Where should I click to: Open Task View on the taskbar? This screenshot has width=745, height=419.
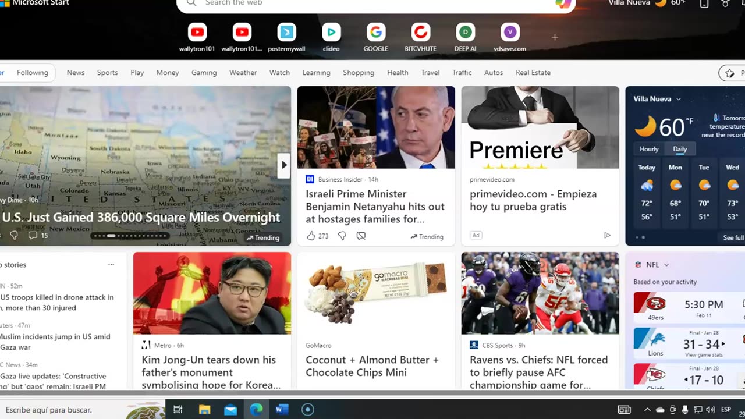[178, 410]
